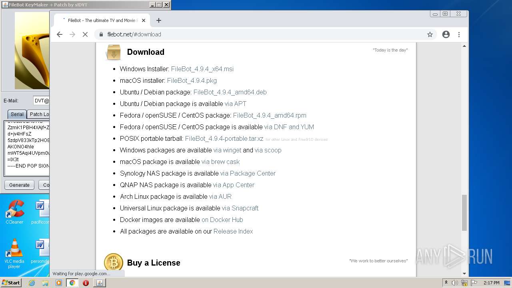Open the via scoop link
This screenshot has height=288, width=512.
pos(268,150)
